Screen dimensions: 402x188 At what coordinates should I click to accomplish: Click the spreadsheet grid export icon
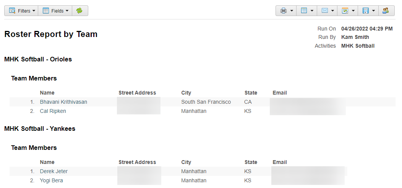pos(304,11)
